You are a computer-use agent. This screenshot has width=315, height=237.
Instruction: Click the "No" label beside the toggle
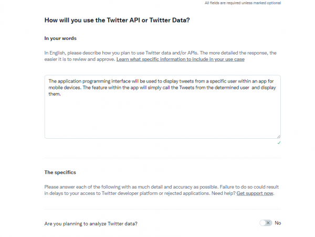coord(278,223)
